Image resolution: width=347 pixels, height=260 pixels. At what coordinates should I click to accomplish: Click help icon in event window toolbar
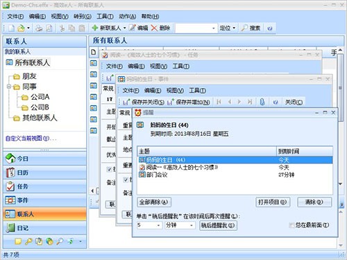tap(275, 102)
